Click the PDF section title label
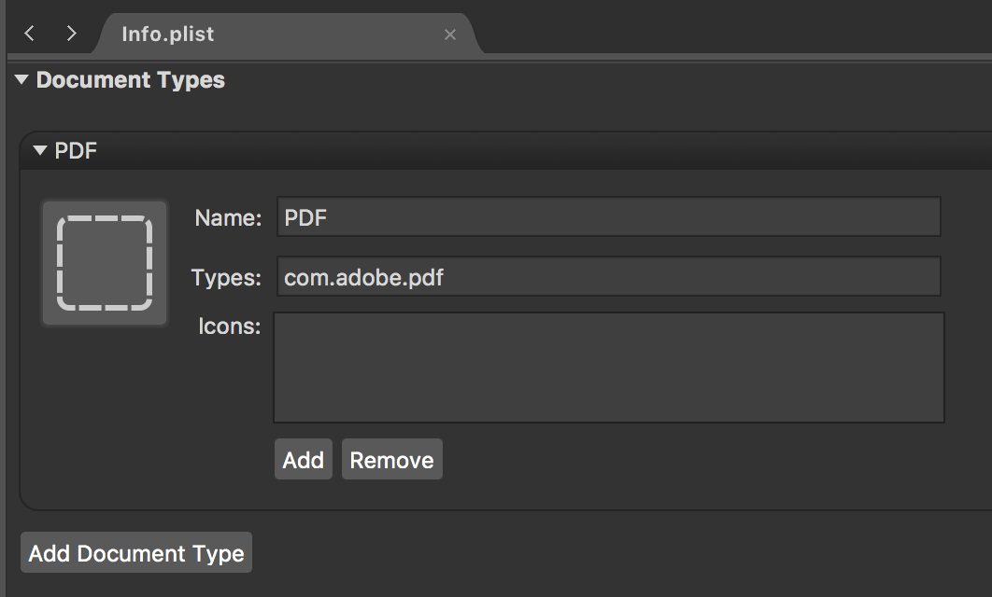The image size is (992, 597). [77, 150]
